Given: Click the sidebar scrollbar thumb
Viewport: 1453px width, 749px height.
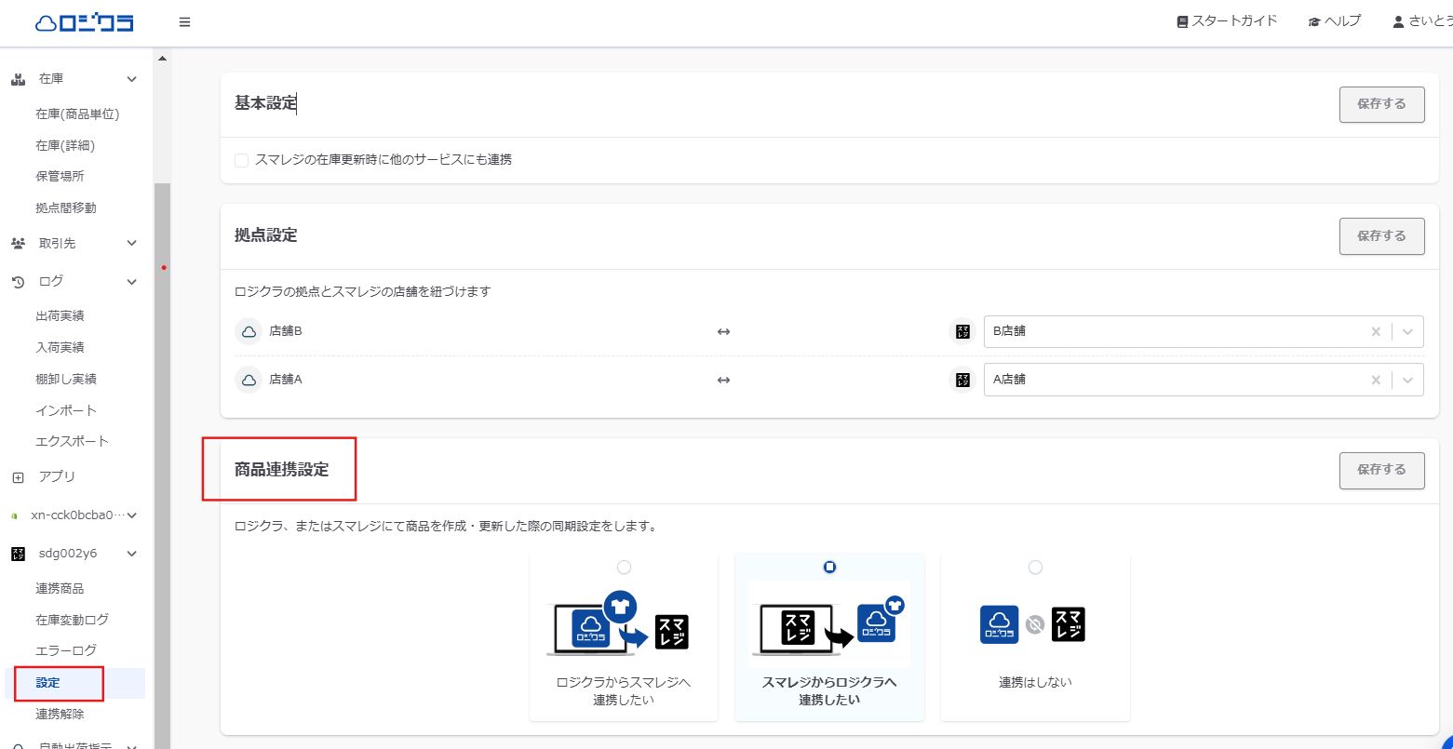Looking at the screenshot, I should [x=162, y=465].
